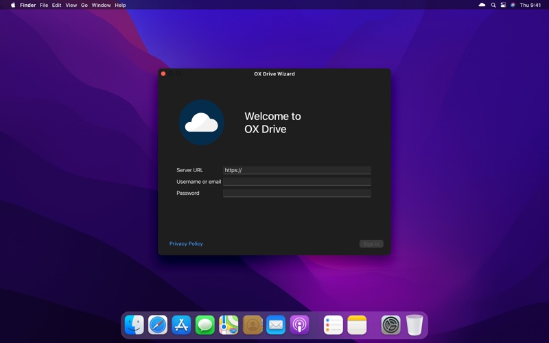Image resolution: width=549 pixels, height=343 pixels.
Task: Open the File menu
Action: pos(44,5)
